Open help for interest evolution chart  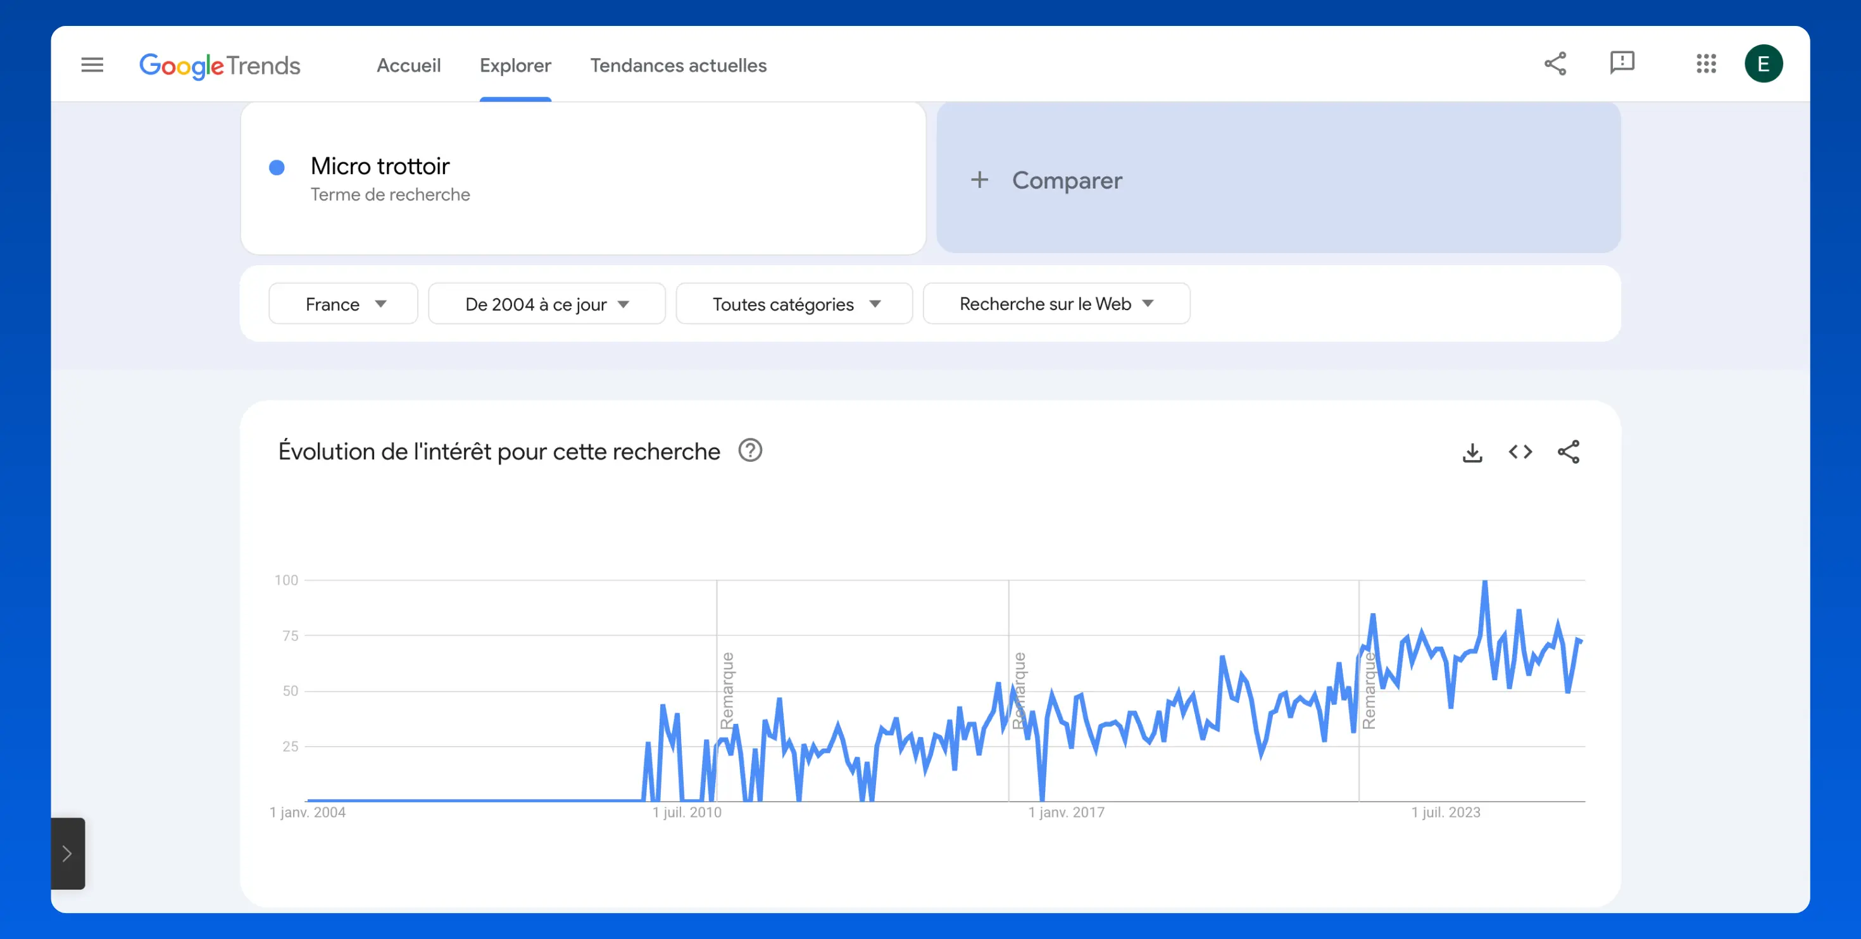(x=750, y=451)
